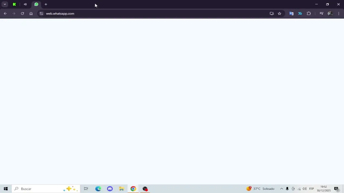This screenshot has height=193, width=344.
Task: Open the 37°C Soleado weather widget
Action: (260, 189)
